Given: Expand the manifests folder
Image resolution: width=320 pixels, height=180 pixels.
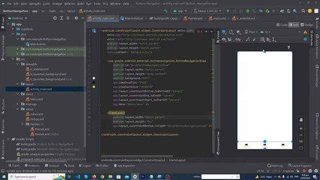Looking at the screenshot, I should coord(13,29).
